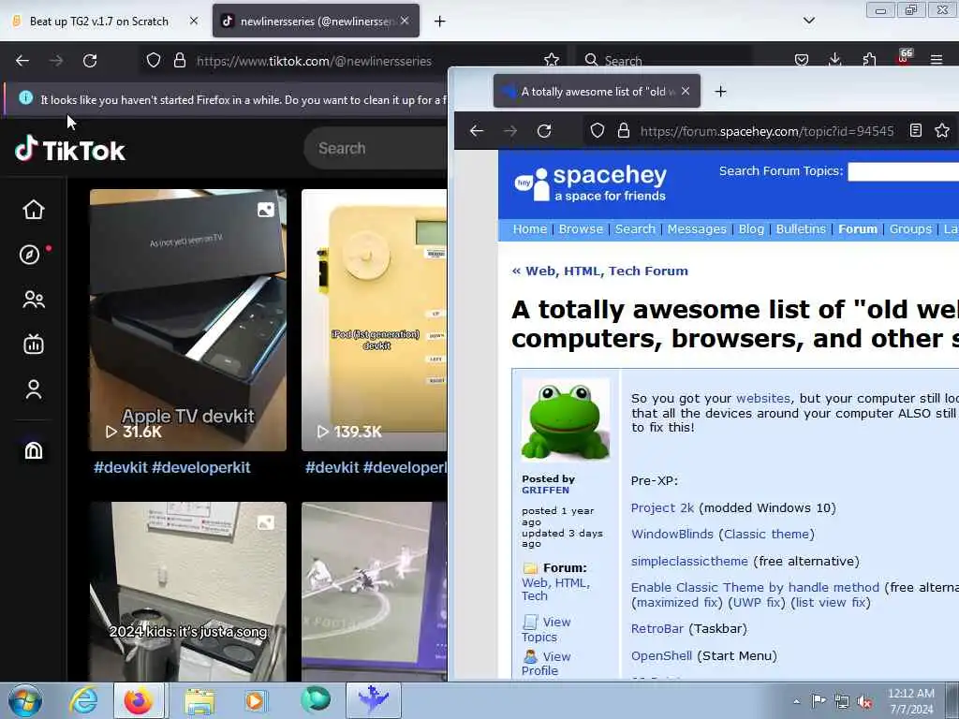Open Firefox Downloads panel in background window
The image size is (959, 719).
pyautogui.click(x=834, y=59)
